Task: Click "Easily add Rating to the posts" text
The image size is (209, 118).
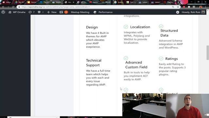Action: (172, 69)
